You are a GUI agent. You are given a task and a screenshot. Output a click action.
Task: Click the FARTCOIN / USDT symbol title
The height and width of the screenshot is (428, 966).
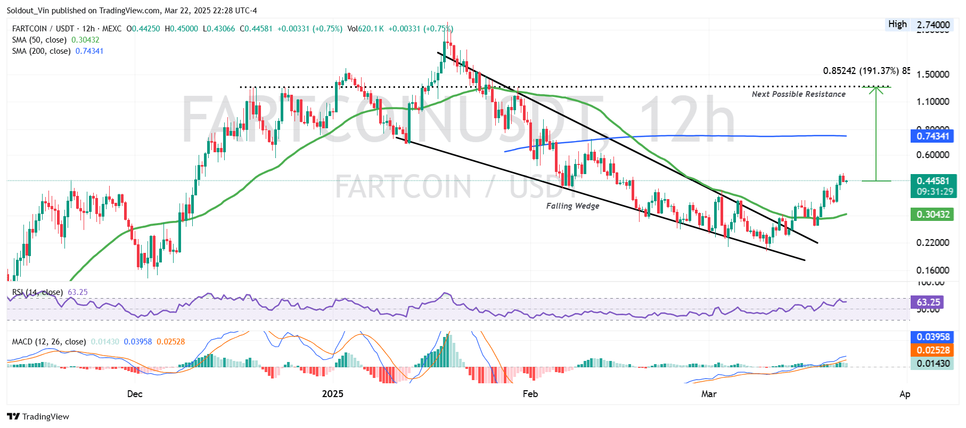(x=44, y=29)
